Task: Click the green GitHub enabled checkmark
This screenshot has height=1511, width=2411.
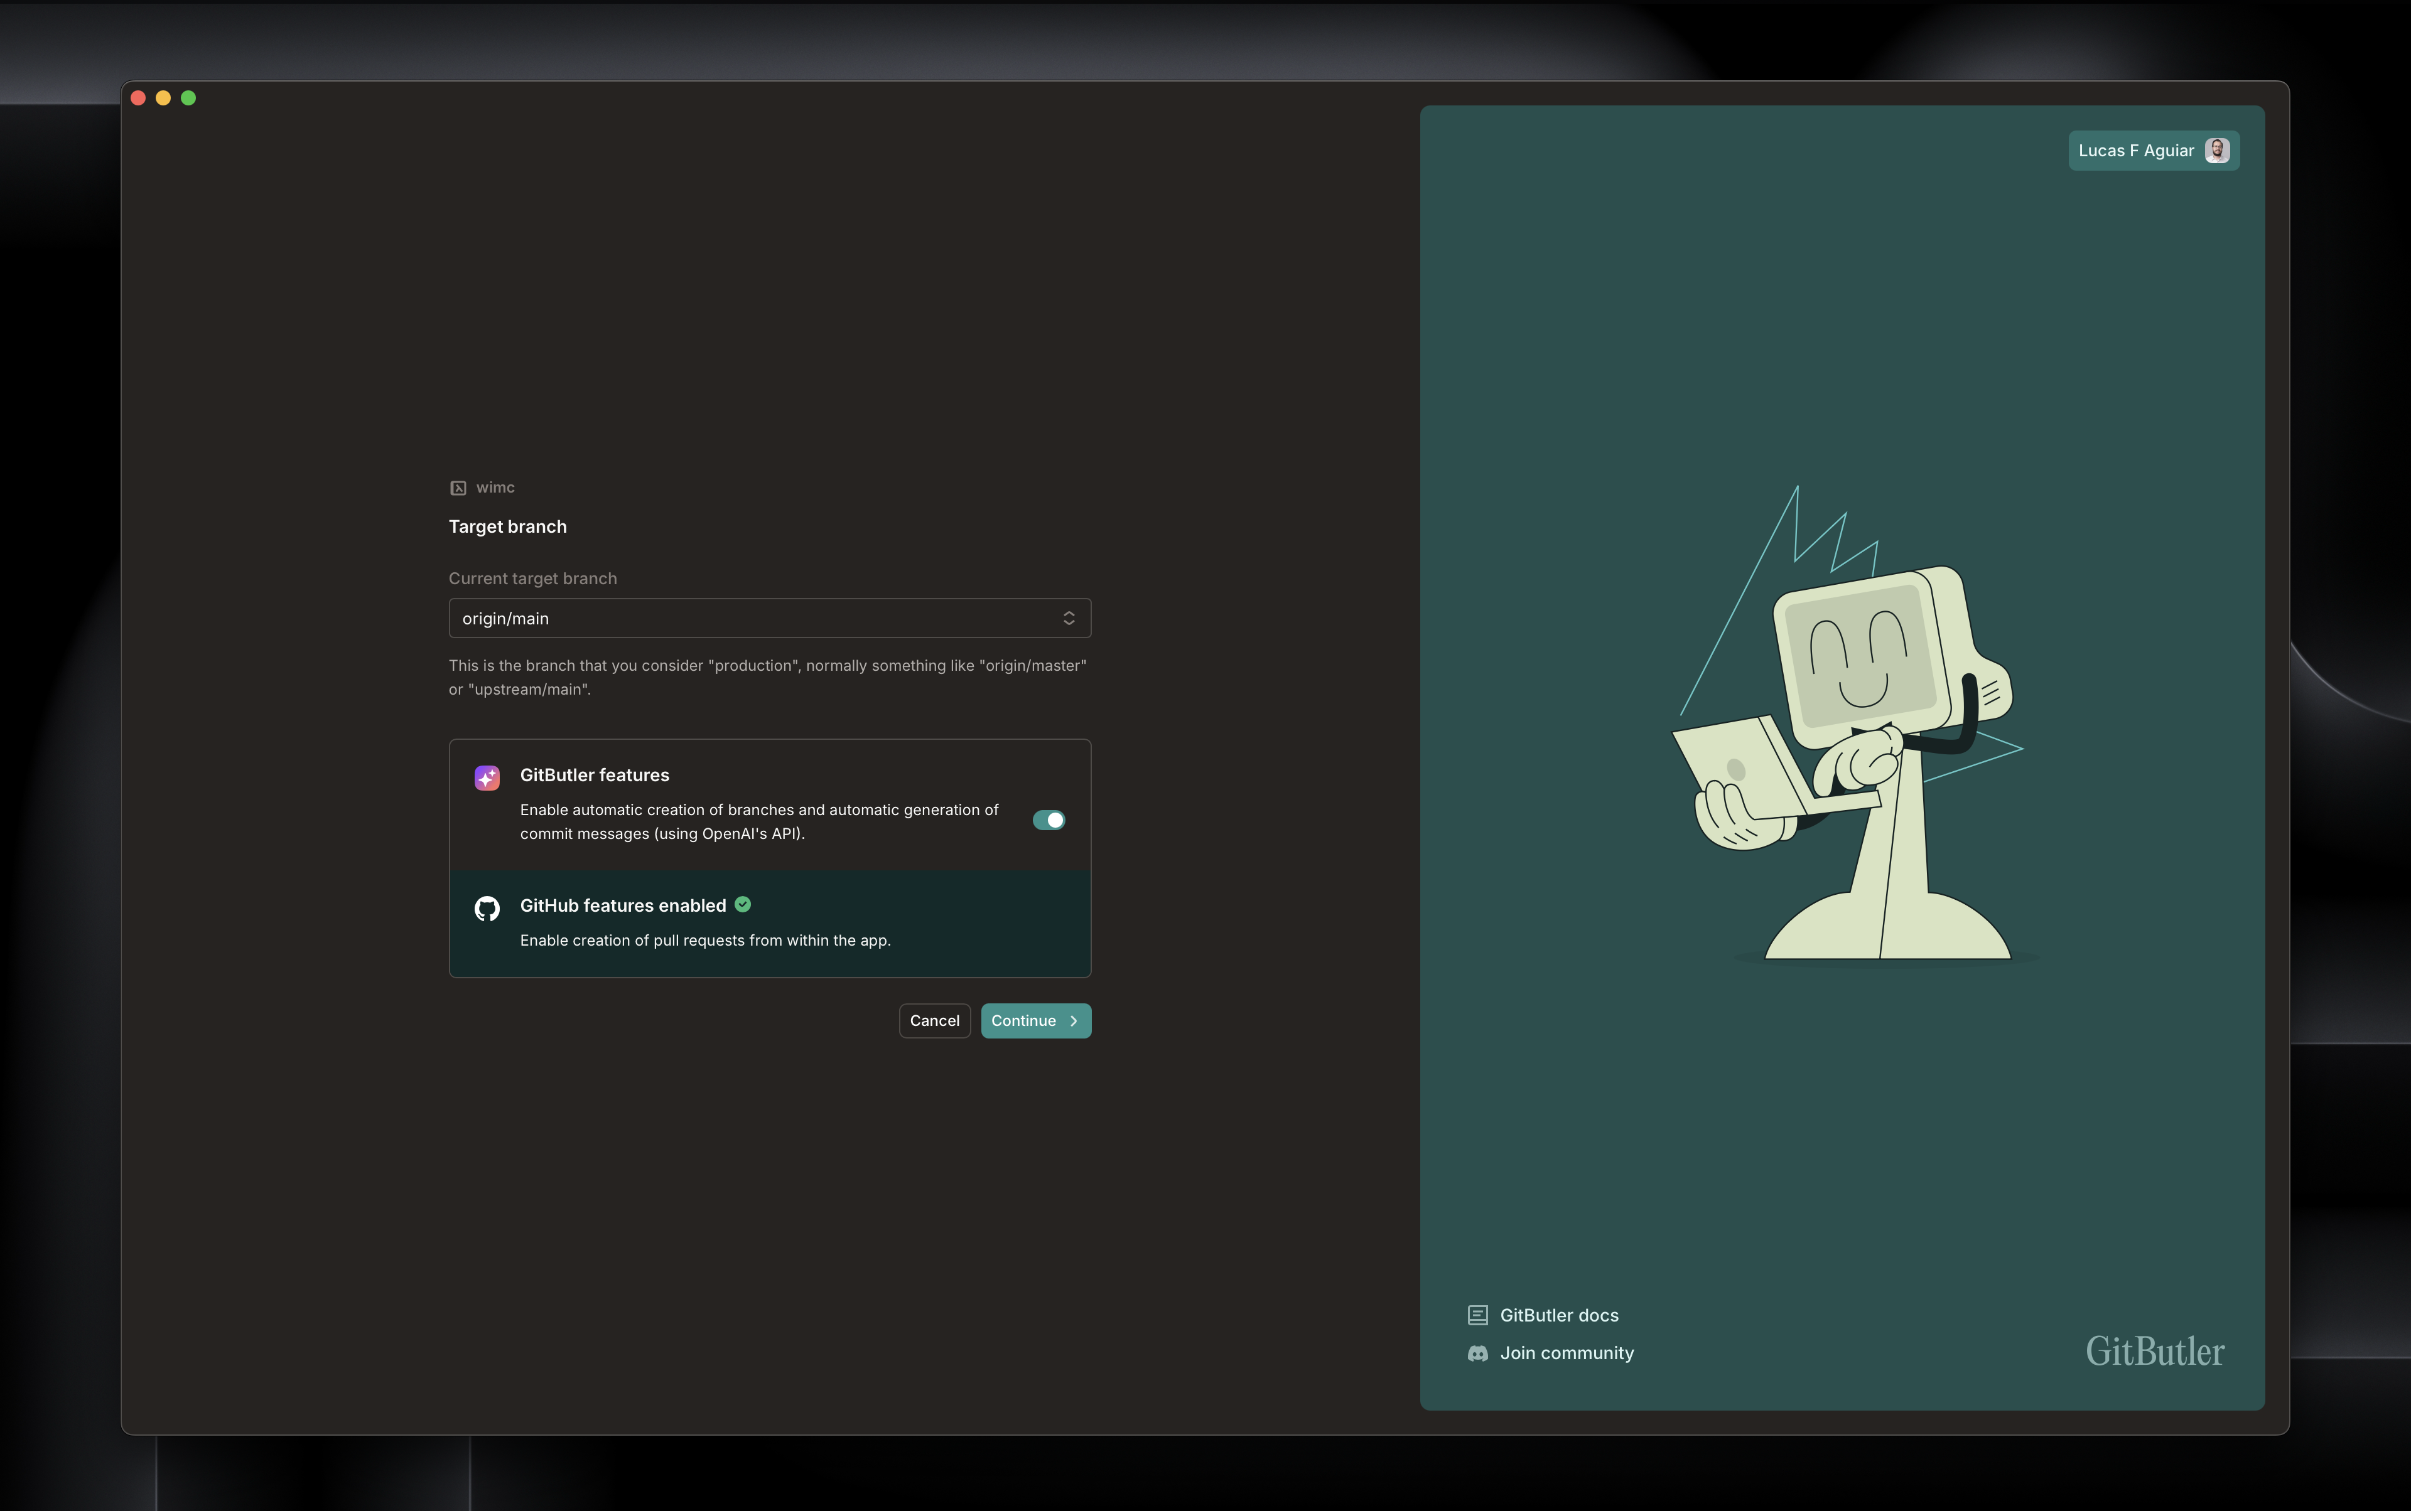Action: [x=743, y=904]
